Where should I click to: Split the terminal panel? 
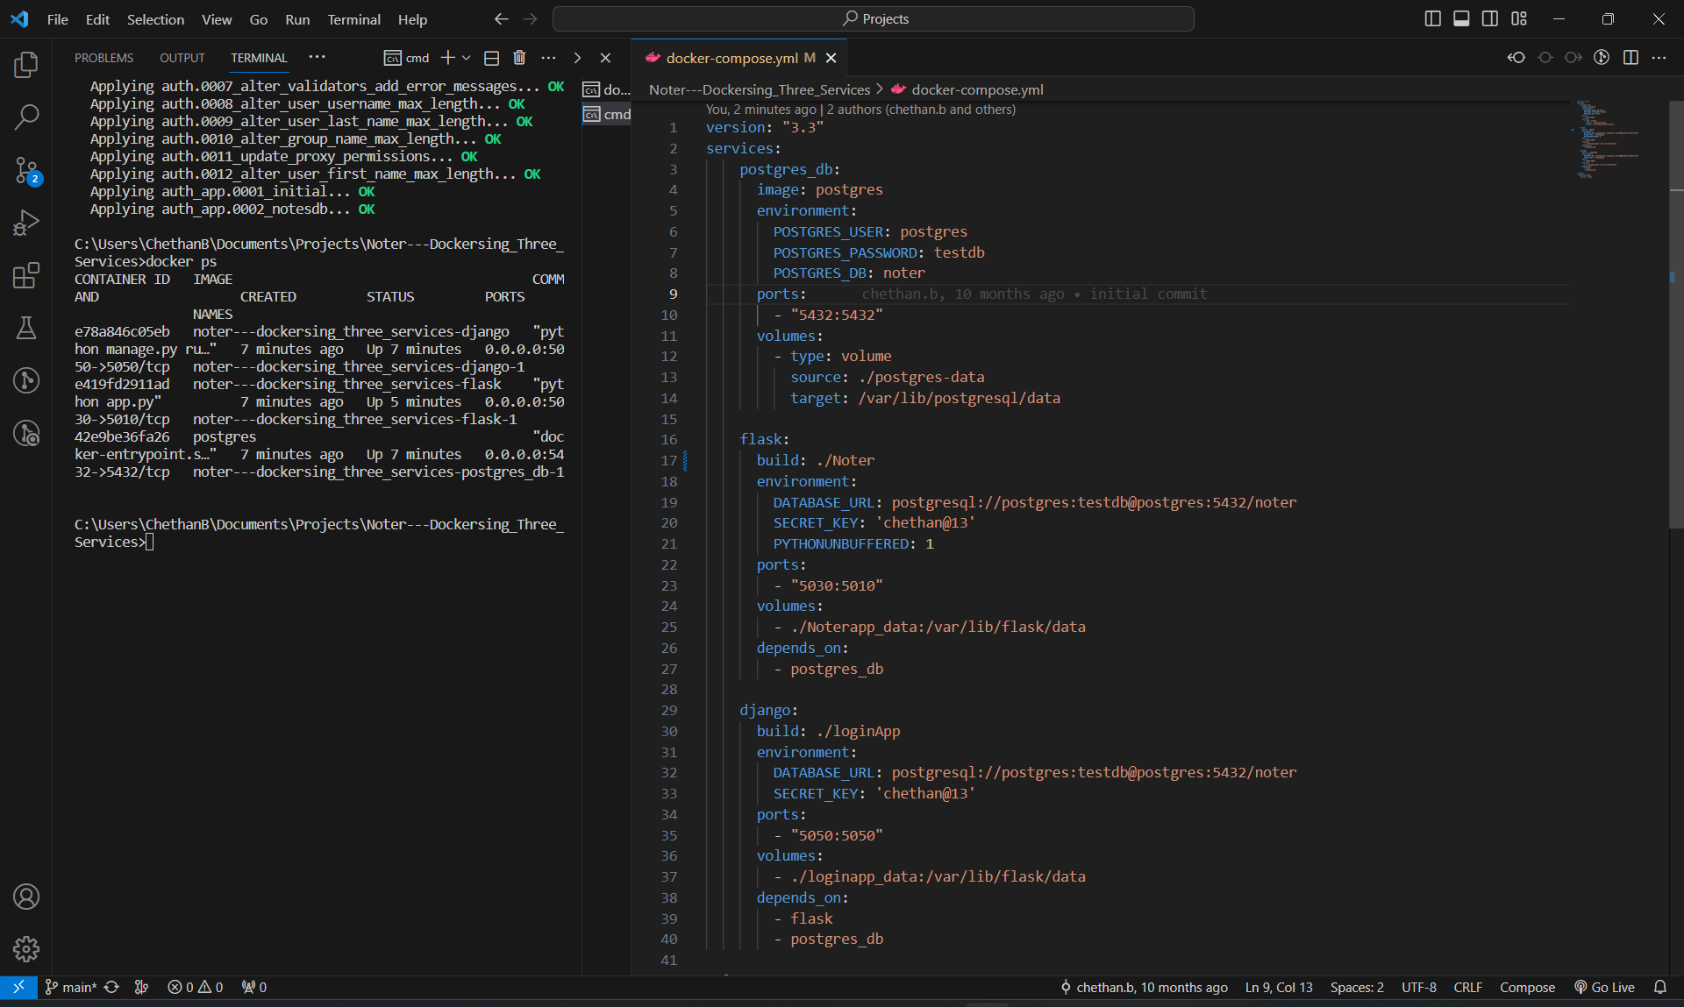[x=491, y=58]
